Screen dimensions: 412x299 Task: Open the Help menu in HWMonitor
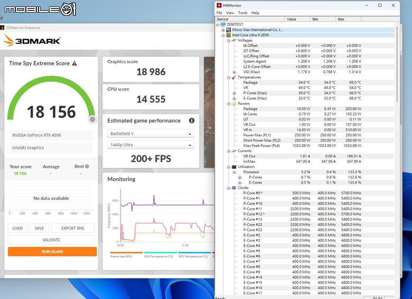[255, 13]
